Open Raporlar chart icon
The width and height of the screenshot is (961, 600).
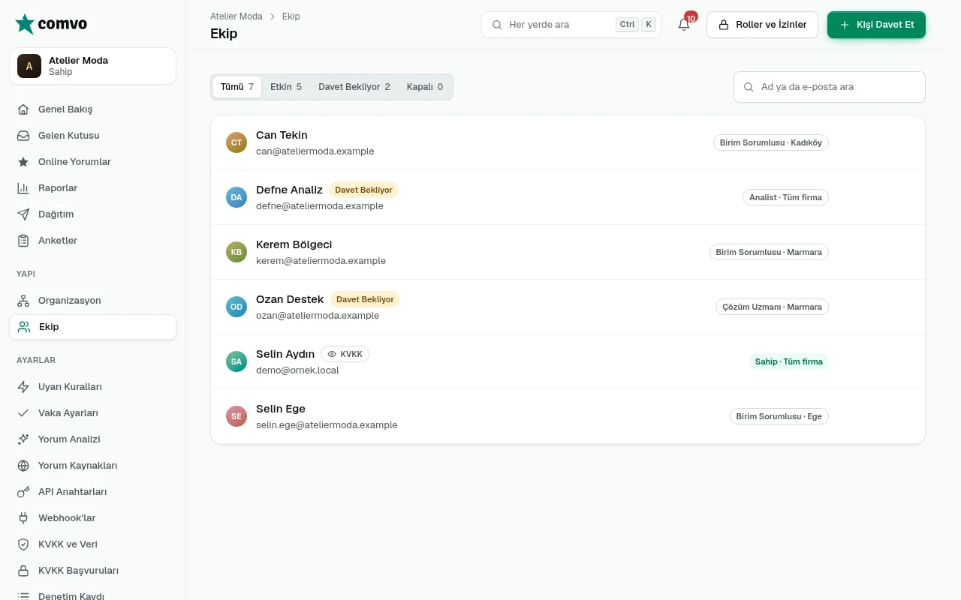tap(23, 188)
